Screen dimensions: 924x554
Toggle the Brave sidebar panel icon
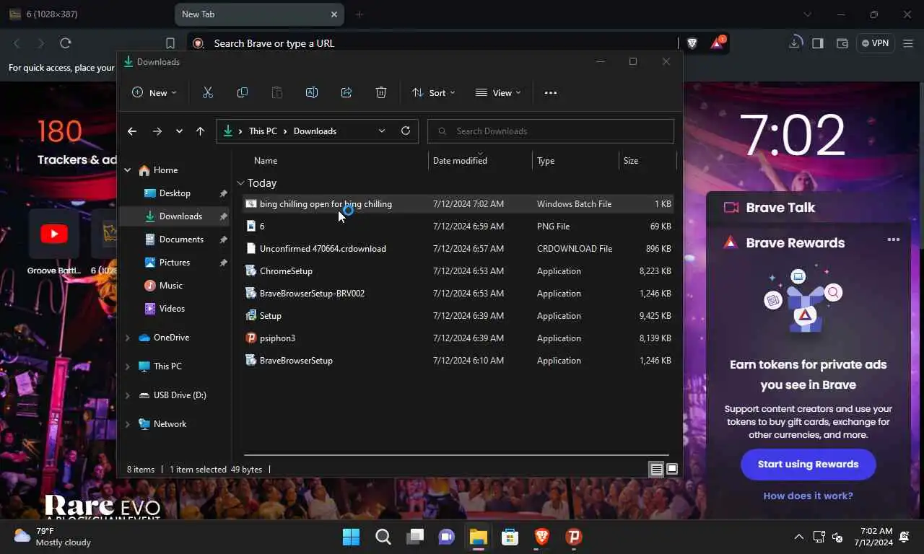(x=818, y=43)
